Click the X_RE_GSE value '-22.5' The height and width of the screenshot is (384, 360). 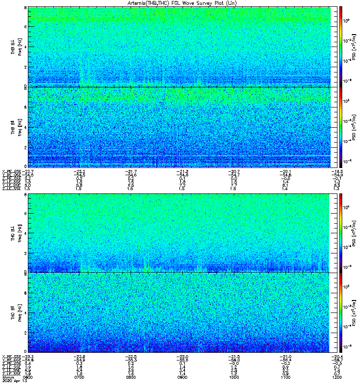[x=131, y=357]
